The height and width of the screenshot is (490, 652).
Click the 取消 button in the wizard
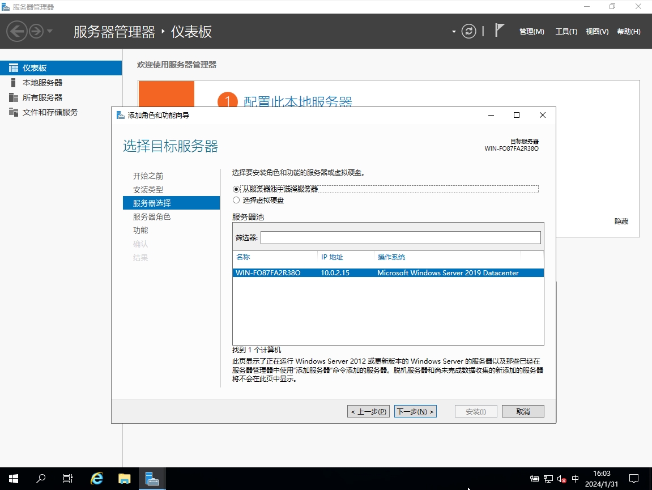pos(522,412)
